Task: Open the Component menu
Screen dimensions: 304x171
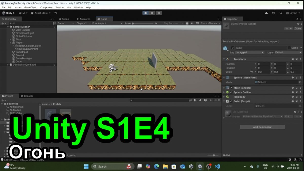Action: pyautogui.click(x=46, y=7)
